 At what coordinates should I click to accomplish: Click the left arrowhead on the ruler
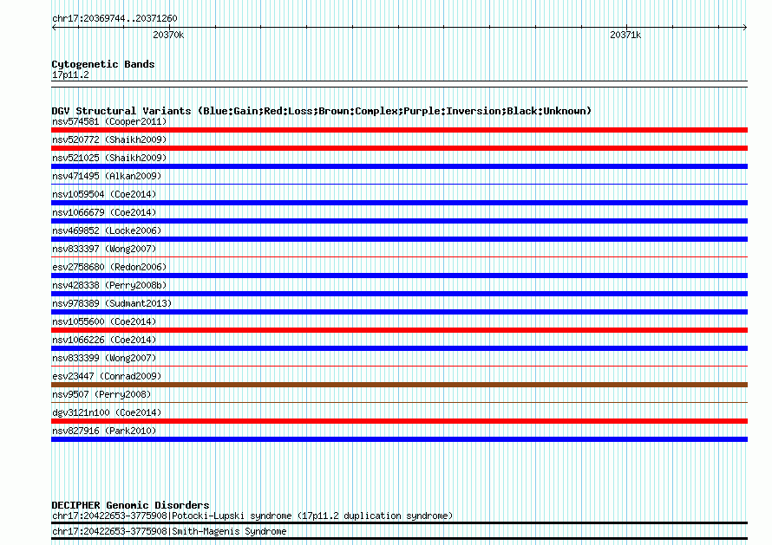pyautogui.click(x=54, y=27)
